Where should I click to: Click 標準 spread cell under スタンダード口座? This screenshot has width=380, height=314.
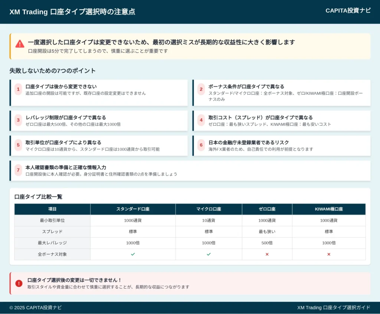133,232
